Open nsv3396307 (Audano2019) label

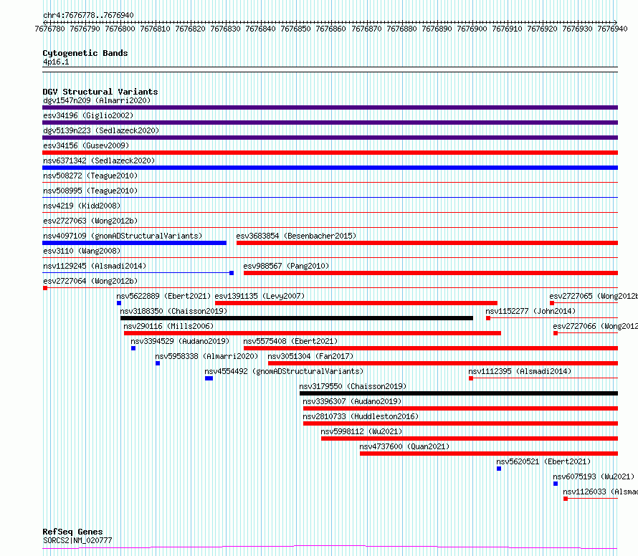pyautogui.click(x=352, y=401)
